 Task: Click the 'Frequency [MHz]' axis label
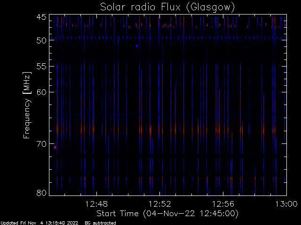[x=27, y=105]
